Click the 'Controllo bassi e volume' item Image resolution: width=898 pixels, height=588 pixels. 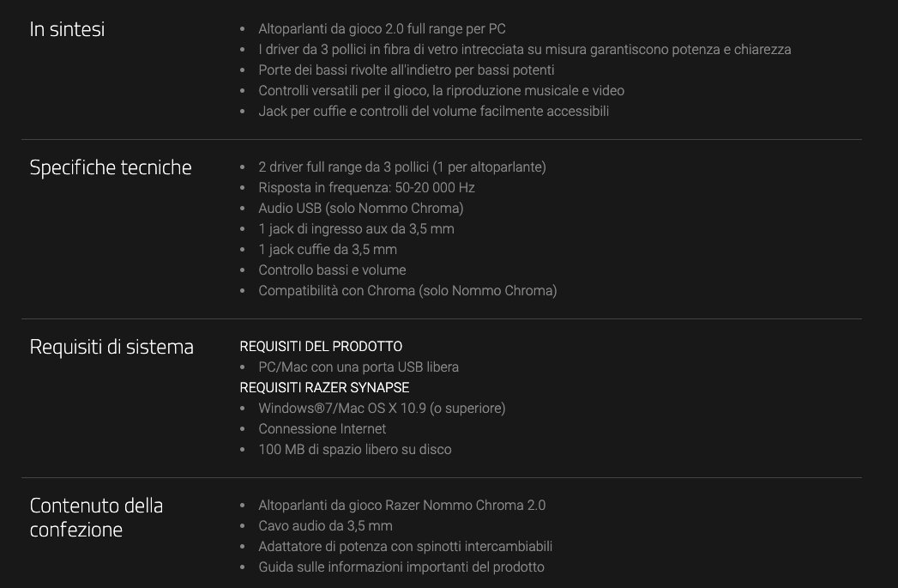[x=332, y=270]
